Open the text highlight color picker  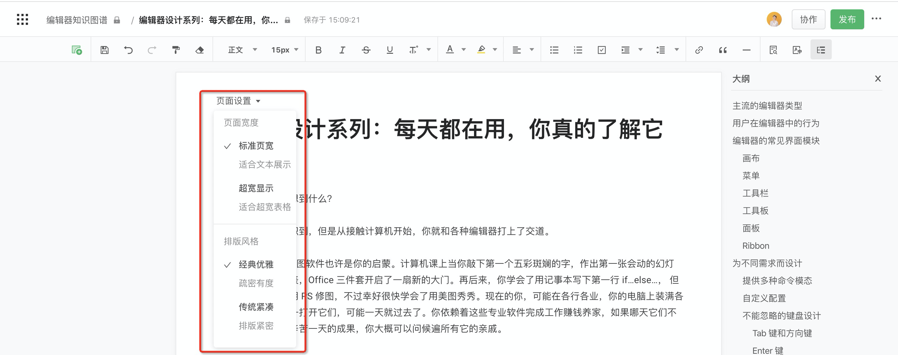coord(495,50)
